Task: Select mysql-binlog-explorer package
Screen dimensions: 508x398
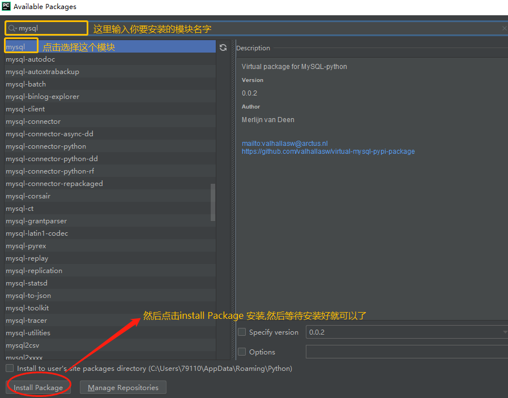Action: coord(110,96)
